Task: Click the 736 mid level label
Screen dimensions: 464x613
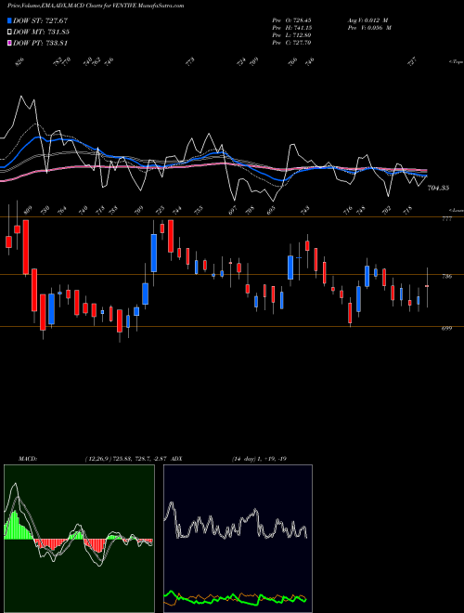Action: pyautogui.click(x=446, y=277)
